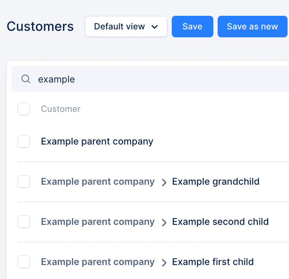This screenshot has width=289, height=279.
Task: Click the breadcrumb chevron before Example second child
Action: pos(164,223)
